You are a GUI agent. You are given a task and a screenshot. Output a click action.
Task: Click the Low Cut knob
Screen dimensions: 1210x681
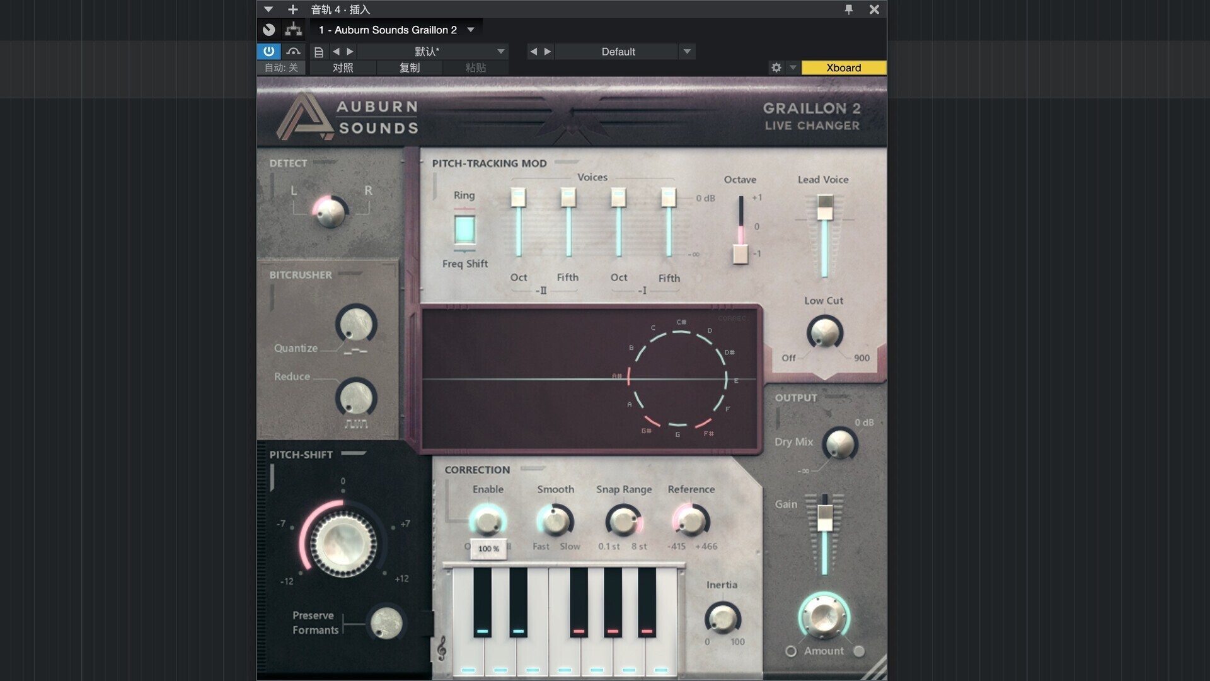click(x=824, y=332)
